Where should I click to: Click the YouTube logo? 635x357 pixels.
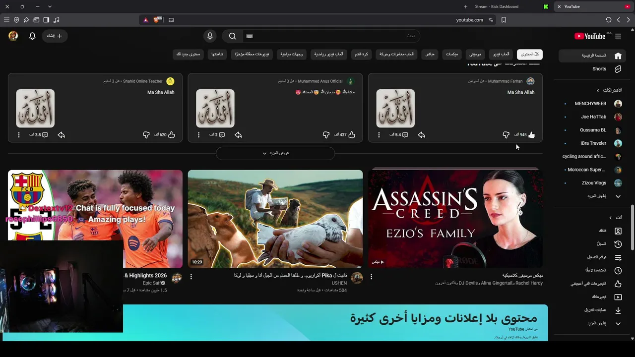[x=590, y=36]
